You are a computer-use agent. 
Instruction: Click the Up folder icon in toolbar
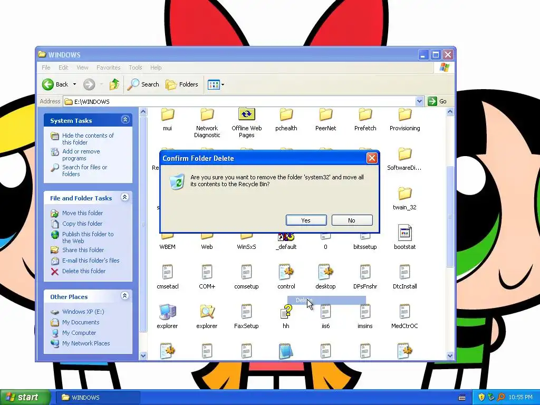click(114, 84)
